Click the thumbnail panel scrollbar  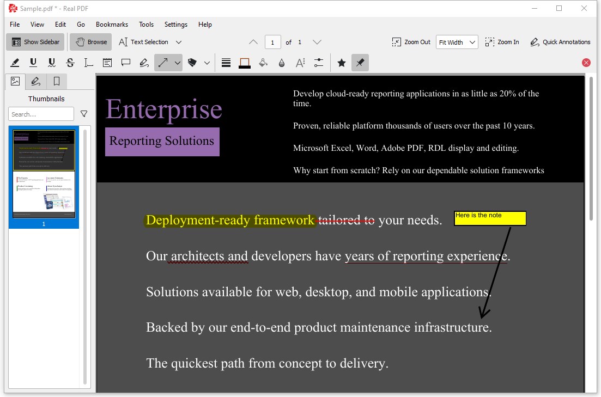click(85, 256)
